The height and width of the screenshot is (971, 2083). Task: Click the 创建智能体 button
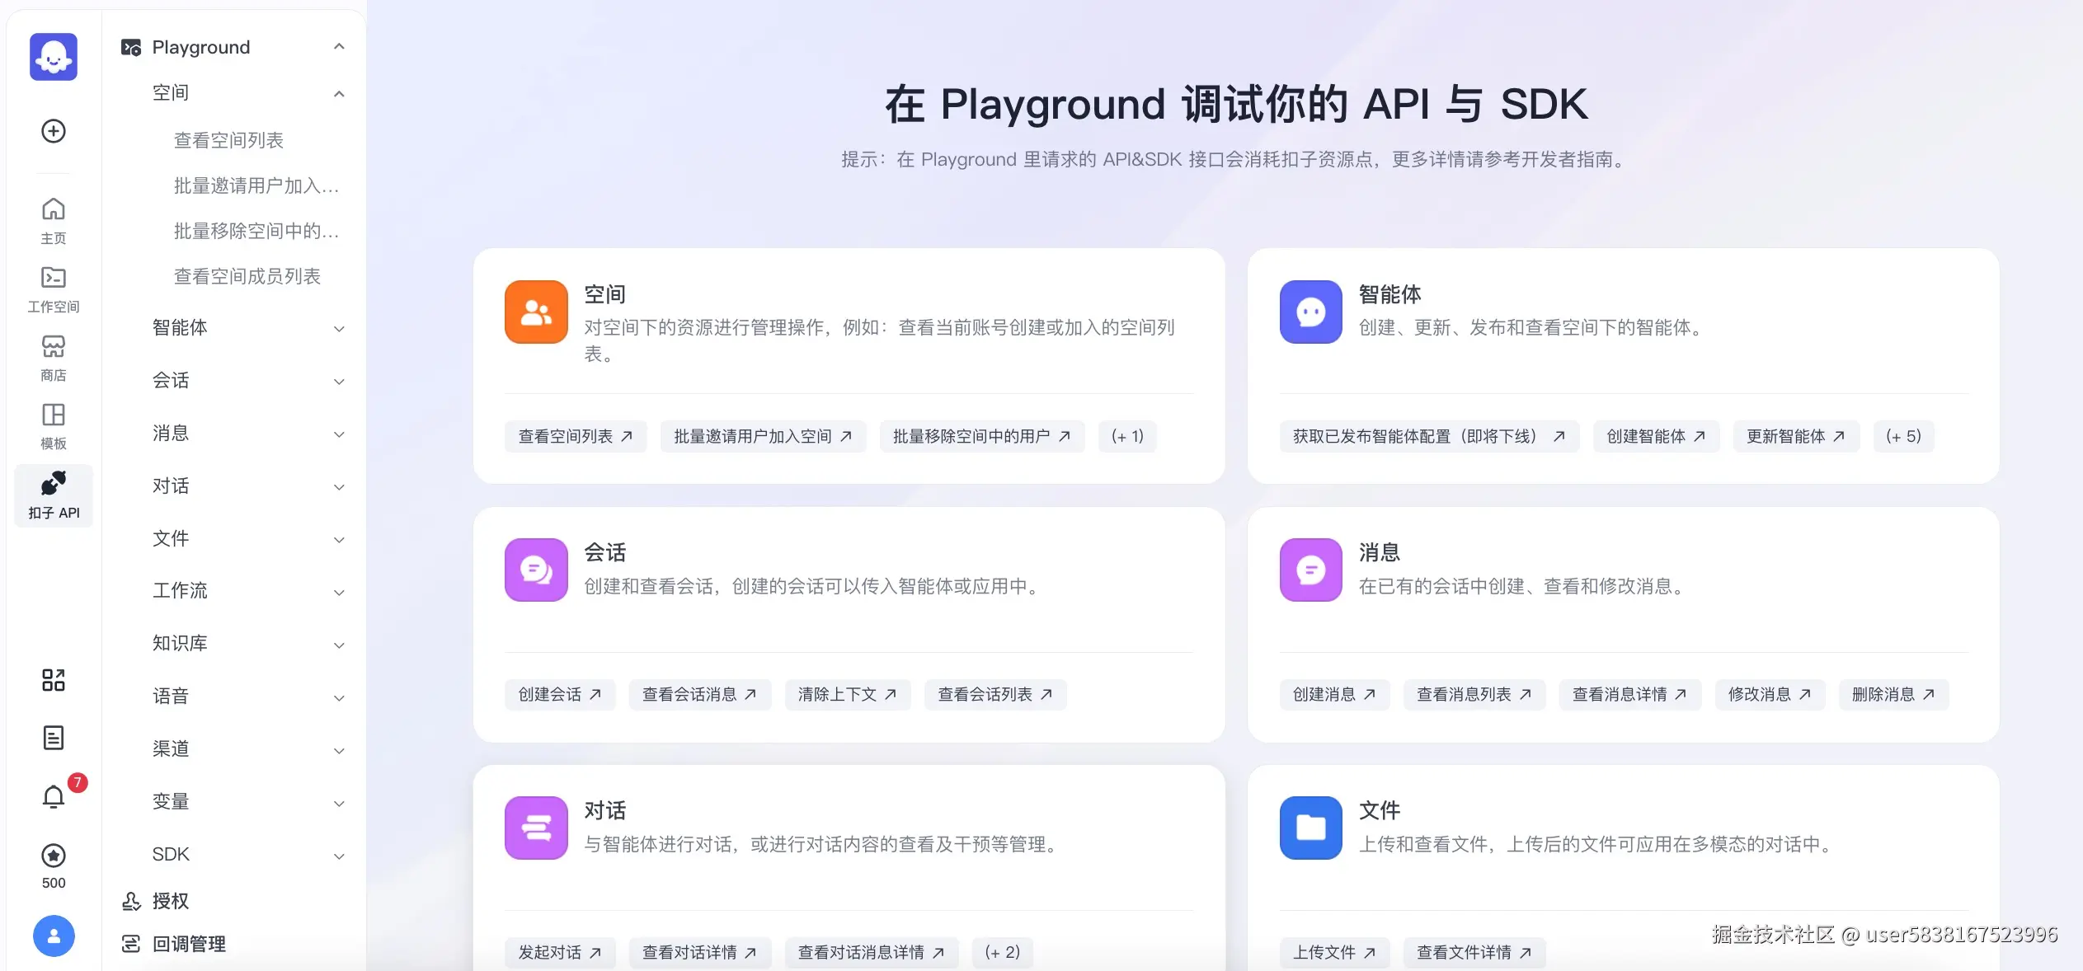[x=1655, y=436]
